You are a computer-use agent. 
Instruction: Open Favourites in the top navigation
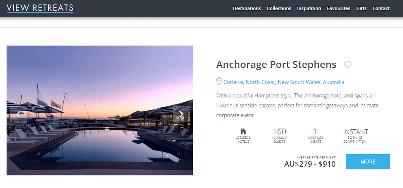pos(338,8)
